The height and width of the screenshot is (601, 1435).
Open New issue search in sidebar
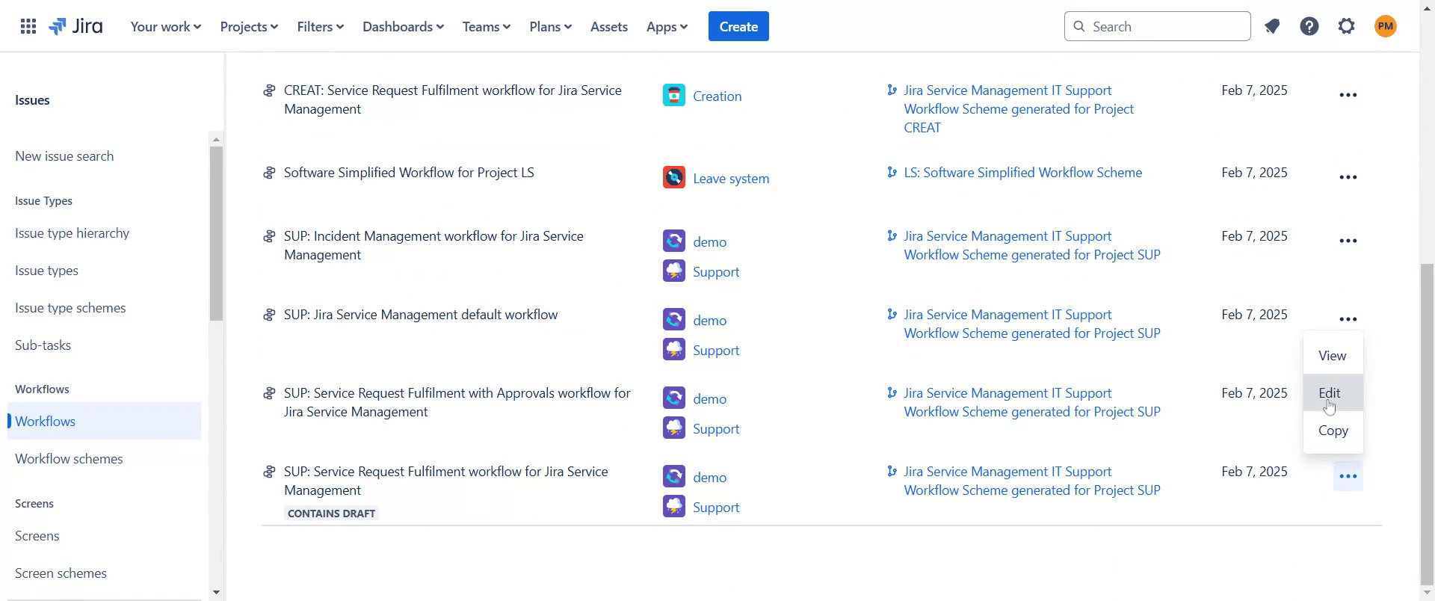coord(64,156)
